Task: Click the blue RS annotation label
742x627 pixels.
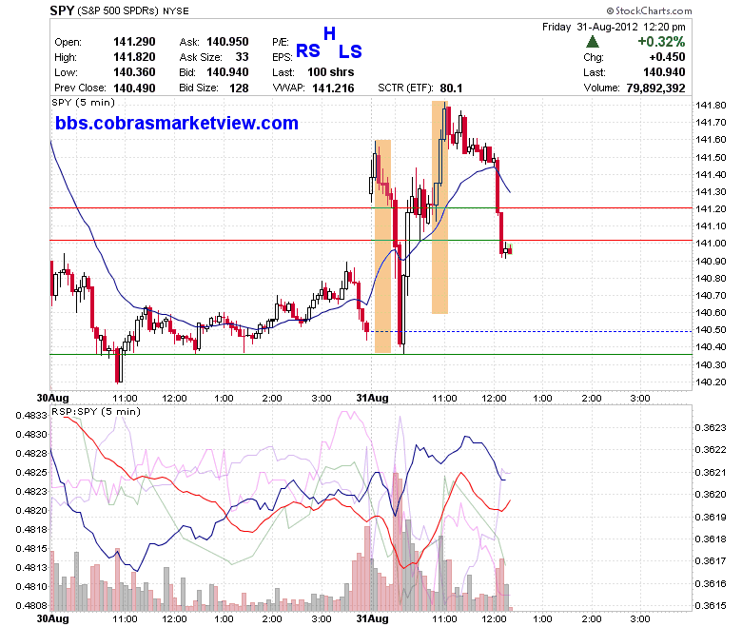Action: [x=308, y=50]
